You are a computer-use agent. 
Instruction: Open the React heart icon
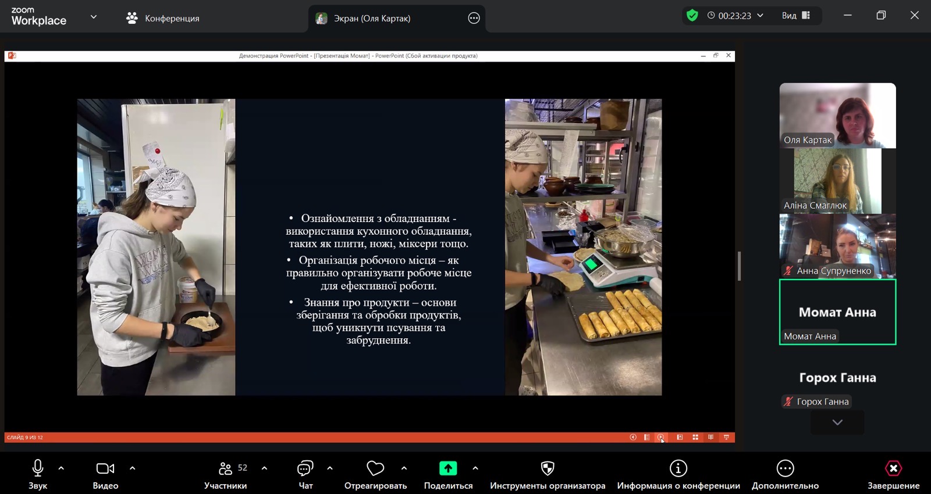375,468
